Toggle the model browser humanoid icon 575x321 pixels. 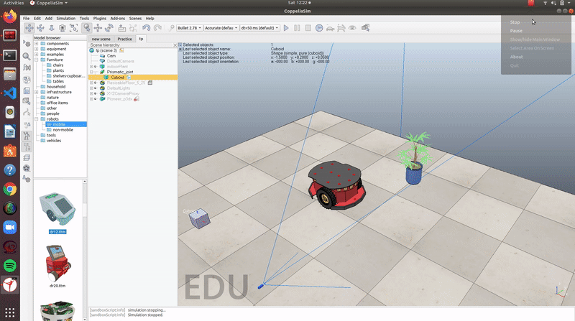(x=27, y=136)
